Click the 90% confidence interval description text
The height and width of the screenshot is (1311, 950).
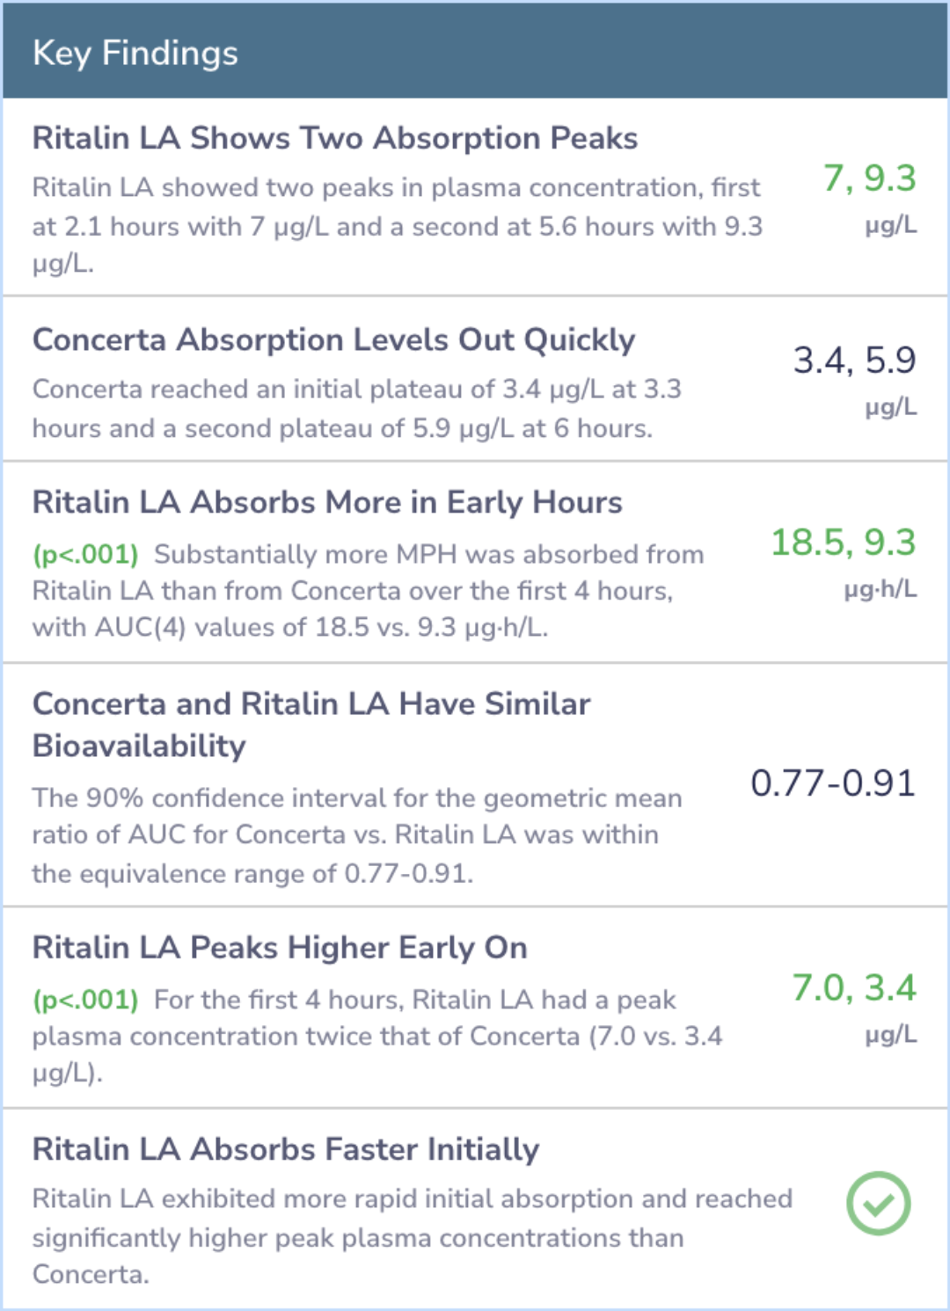pyautogui.click(x=357, y=835)
